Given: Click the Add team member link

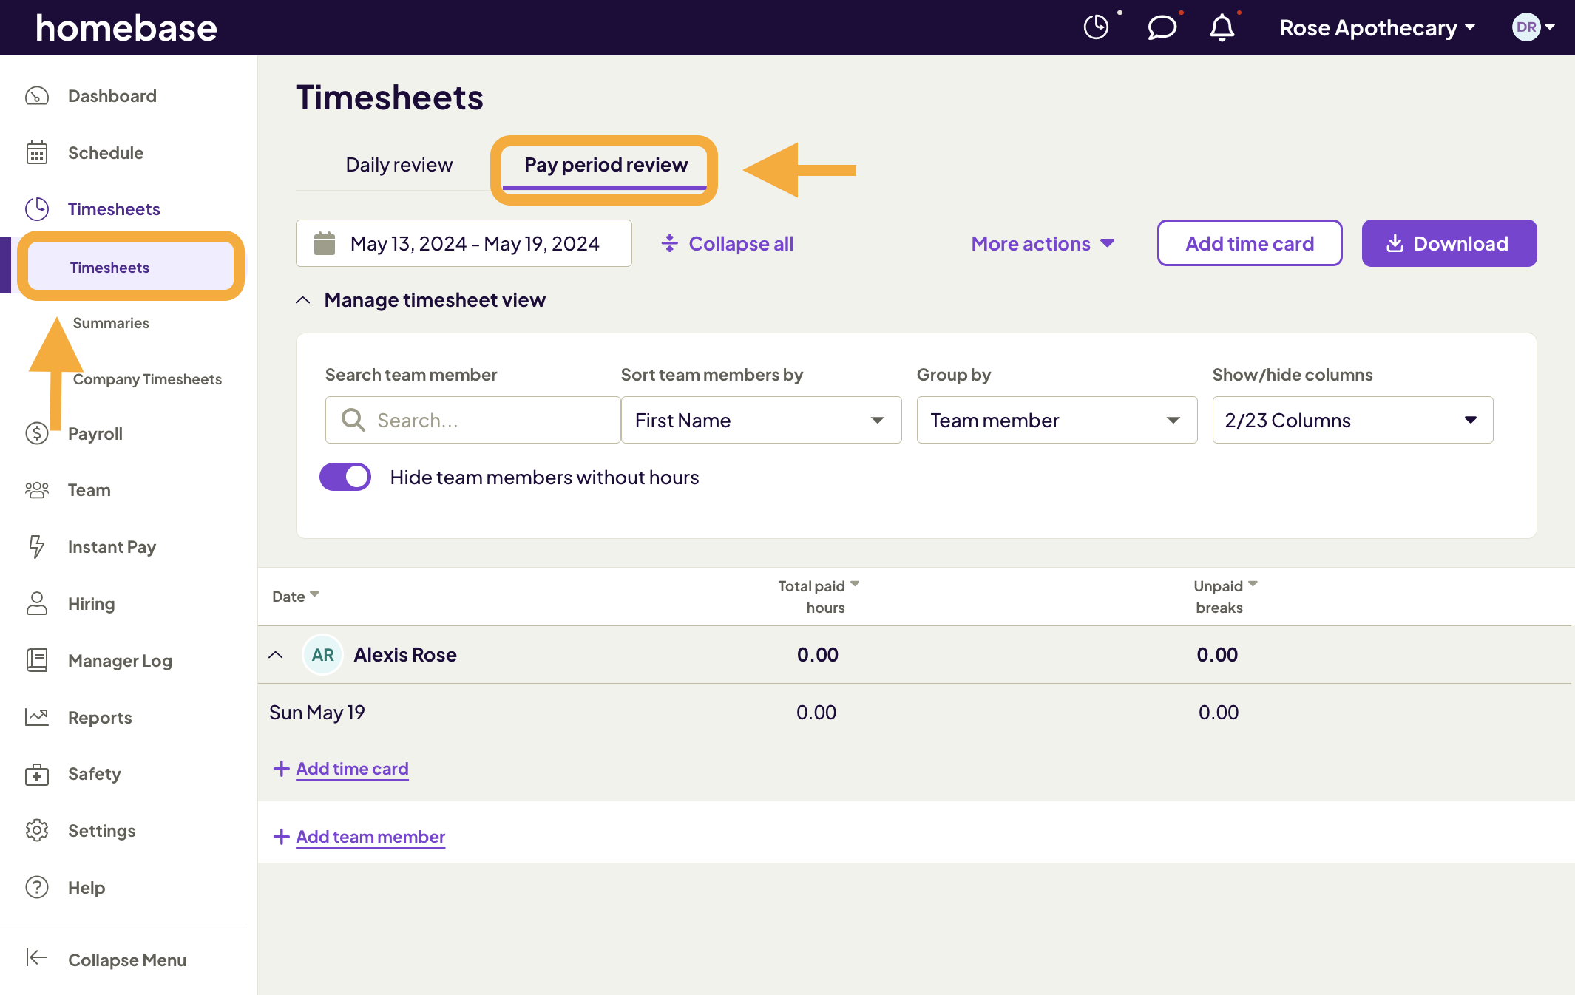Looking at the screenshot, I should 370,836.
